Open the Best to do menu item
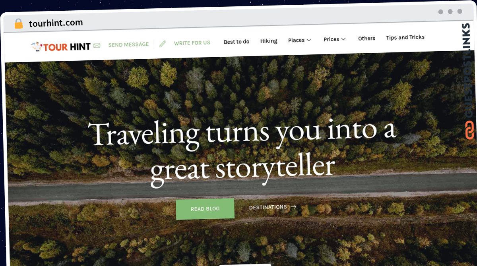The image size is (477, 266). click(x=237, y=42)
